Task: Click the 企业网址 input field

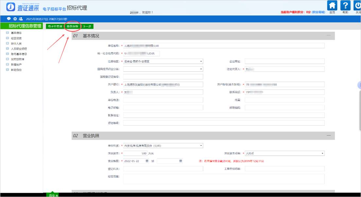Action: 284,61
